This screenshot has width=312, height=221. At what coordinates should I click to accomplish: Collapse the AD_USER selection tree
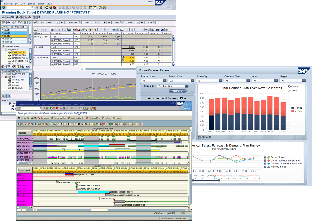(x=2, y=49)
